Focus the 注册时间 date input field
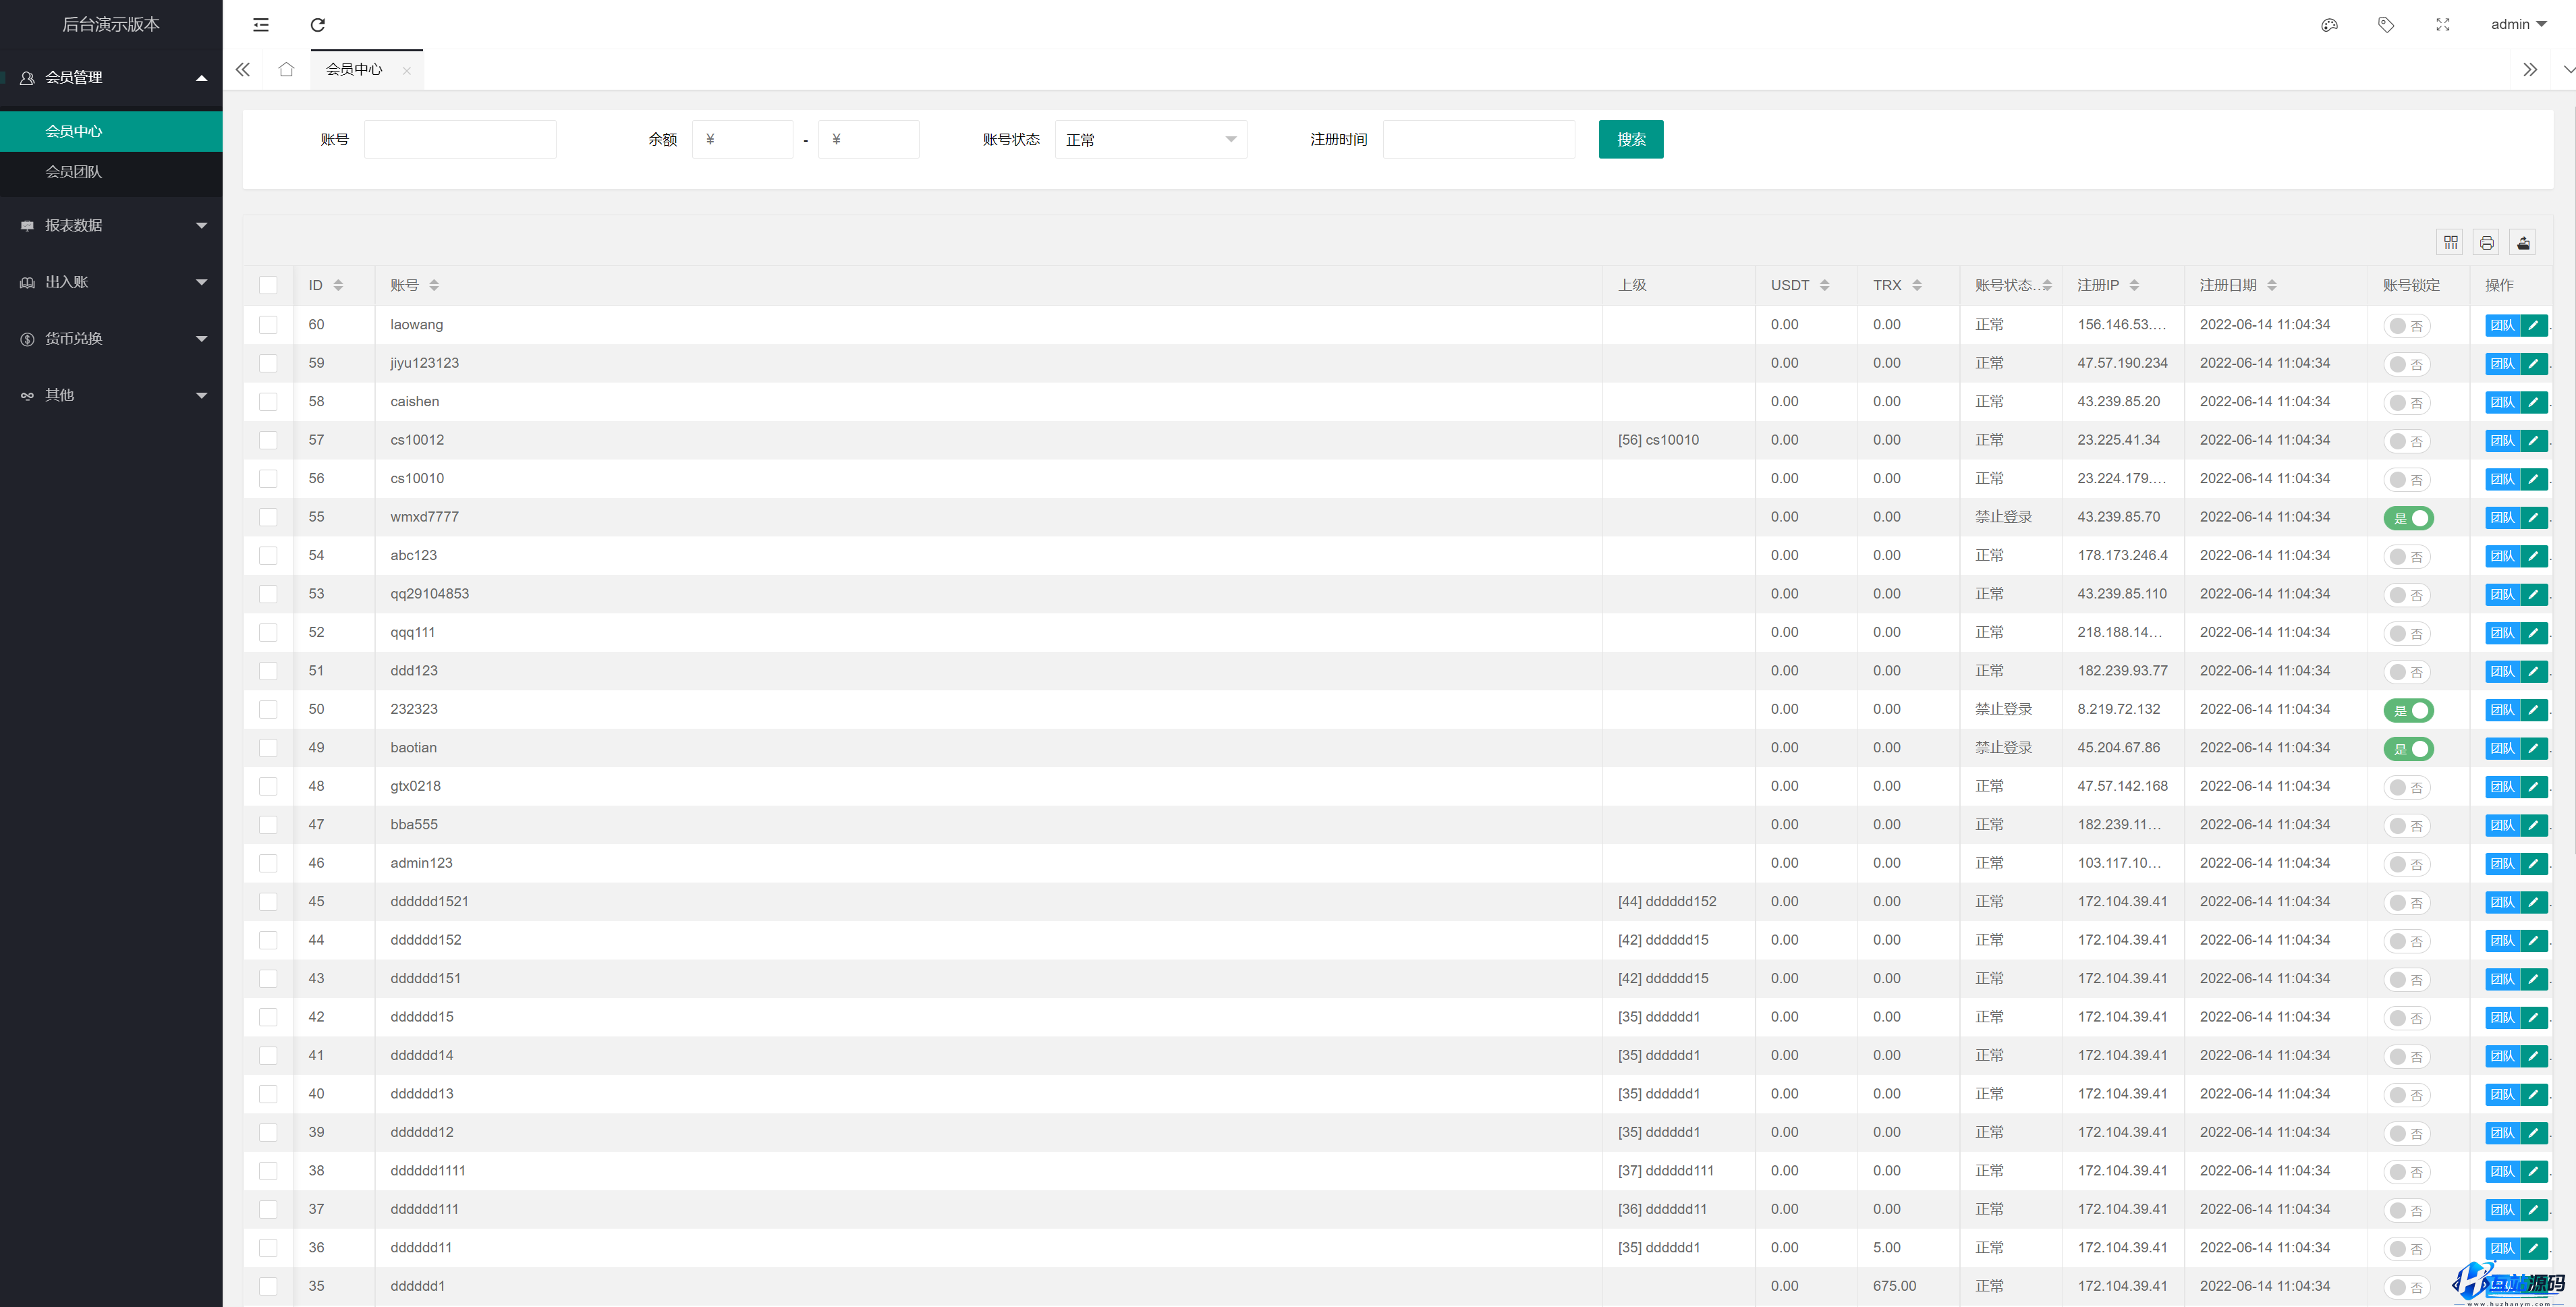The image size is (2576, 1307). pos(1479,139)
